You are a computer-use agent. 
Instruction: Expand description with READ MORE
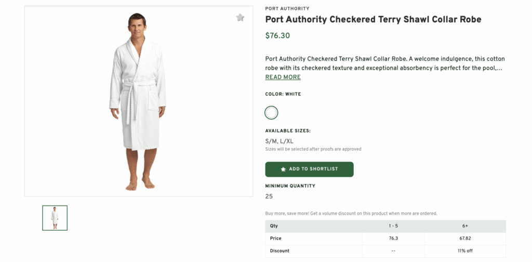[283, 77]
